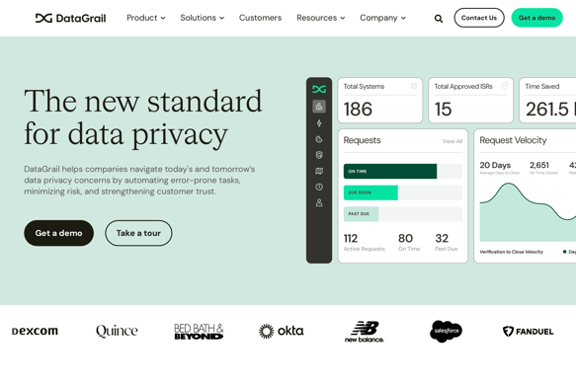Screen dimensions: 576x384
Task: Click the Dexcom customer logo
Action: coord(35,331)
